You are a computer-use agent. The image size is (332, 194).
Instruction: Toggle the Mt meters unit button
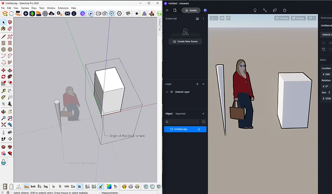tap(79, 187)
